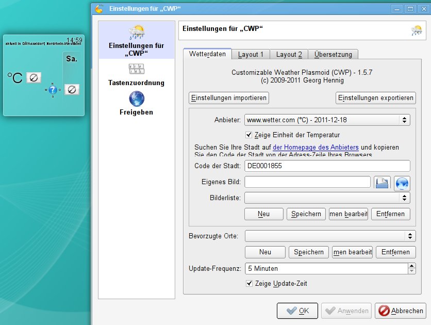Viewport: 431px width, 325px height.
Task: Click Neu under Bevorzugte Orte
Action: click(265, 252)
